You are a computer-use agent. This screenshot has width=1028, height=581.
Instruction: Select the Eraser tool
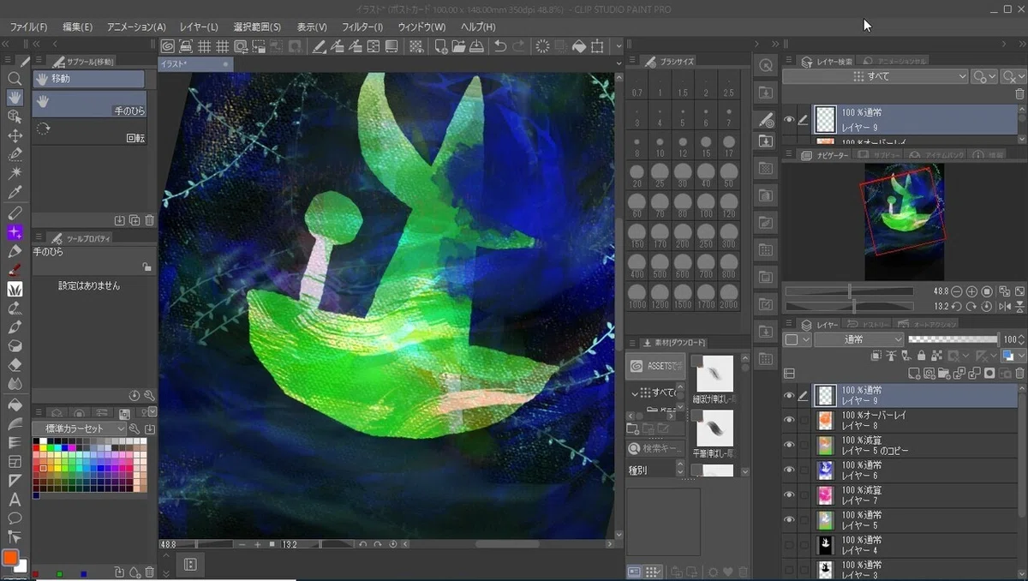15,365
